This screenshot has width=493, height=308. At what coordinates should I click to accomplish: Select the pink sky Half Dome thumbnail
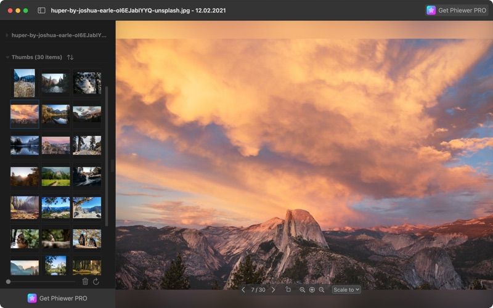pyautogui.click(x=55, y=145)
